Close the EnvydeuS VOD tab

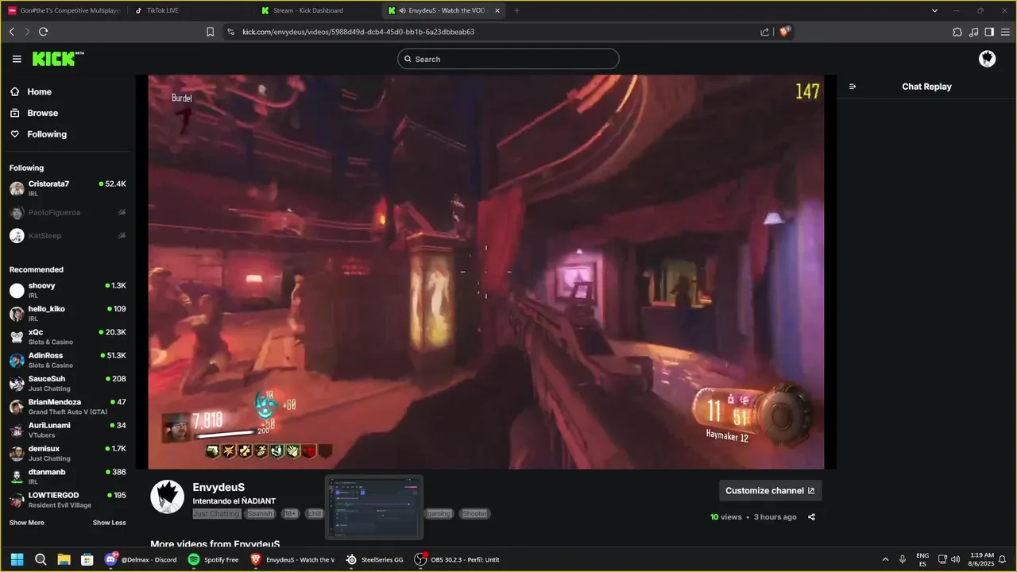click(497, 10)
